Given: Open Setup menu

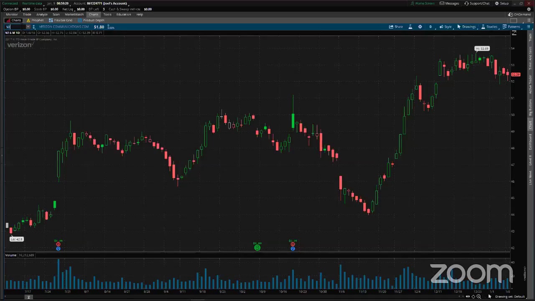Looking at the screenshot, I should click(502, 3).
